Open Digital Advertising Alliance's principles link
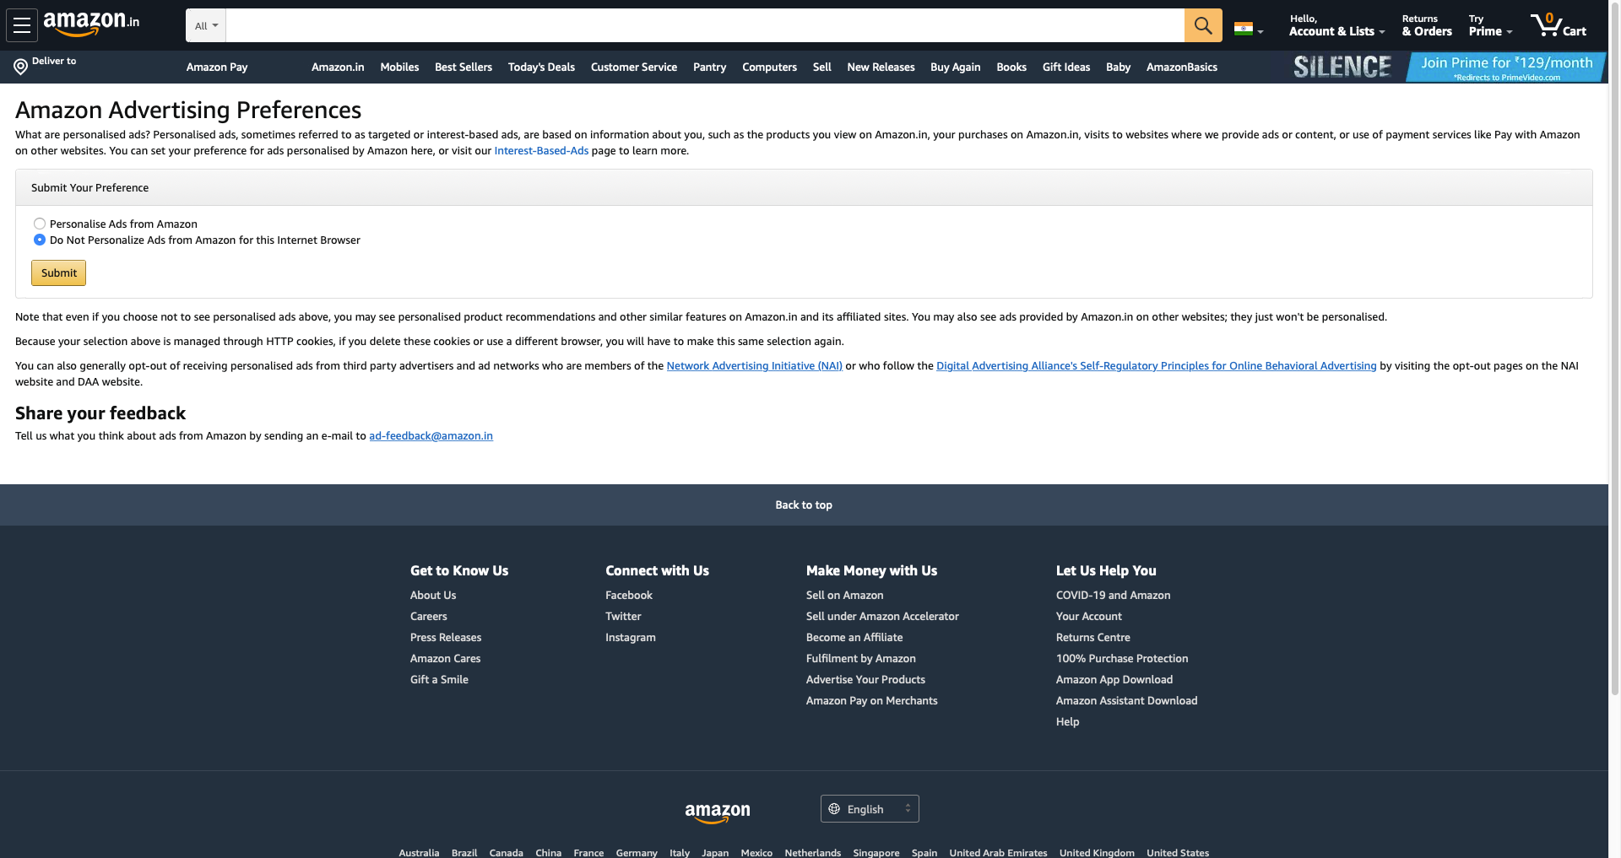This screenshot has width=1621, height=858. coord(1157,365)
